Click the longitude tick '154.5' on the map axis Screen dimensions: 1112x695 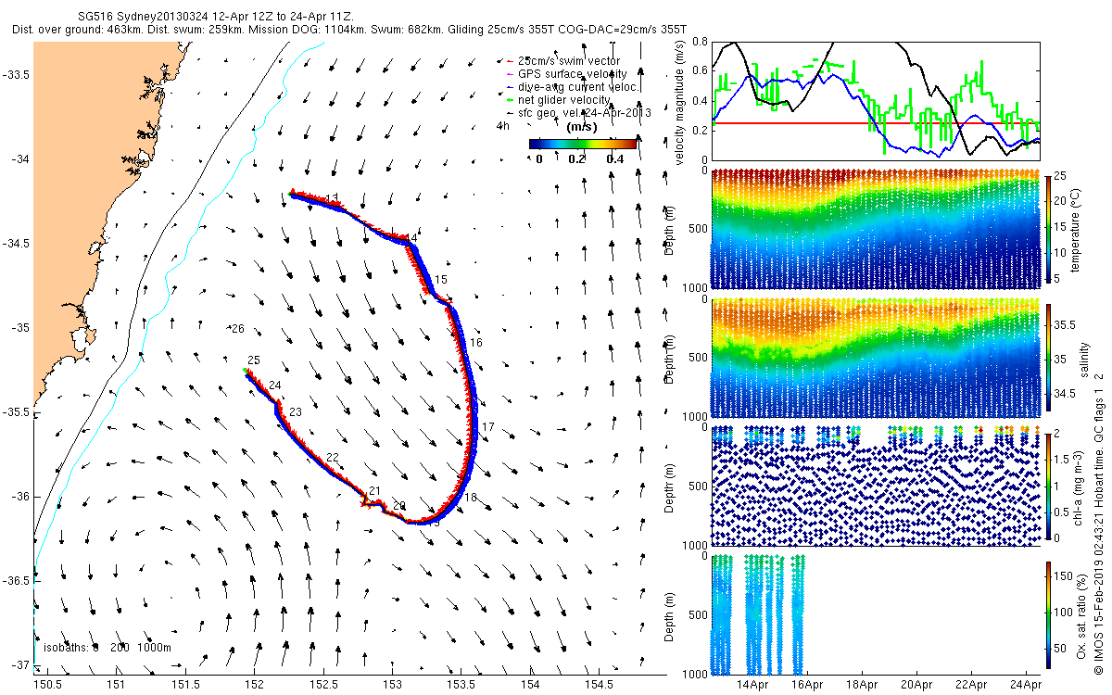click(x=600, y=685)
